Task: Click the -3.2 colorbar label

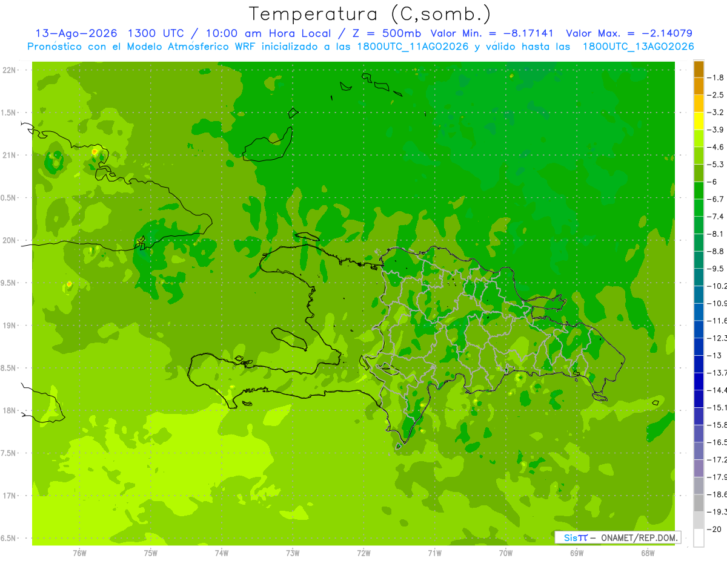Action: 716,113
